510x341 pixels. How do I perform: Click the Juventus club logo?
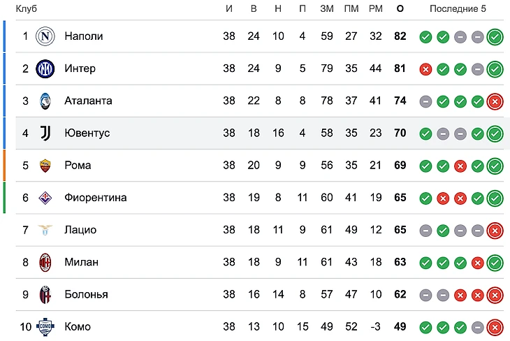click(x=45, y=133)
